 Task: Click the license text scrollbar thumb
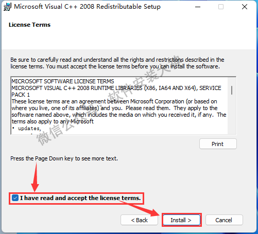click(232, 90)
